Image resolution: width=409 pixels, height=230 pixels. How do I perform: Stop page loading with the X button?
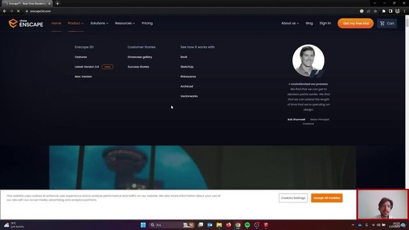[x=19, y=11]
